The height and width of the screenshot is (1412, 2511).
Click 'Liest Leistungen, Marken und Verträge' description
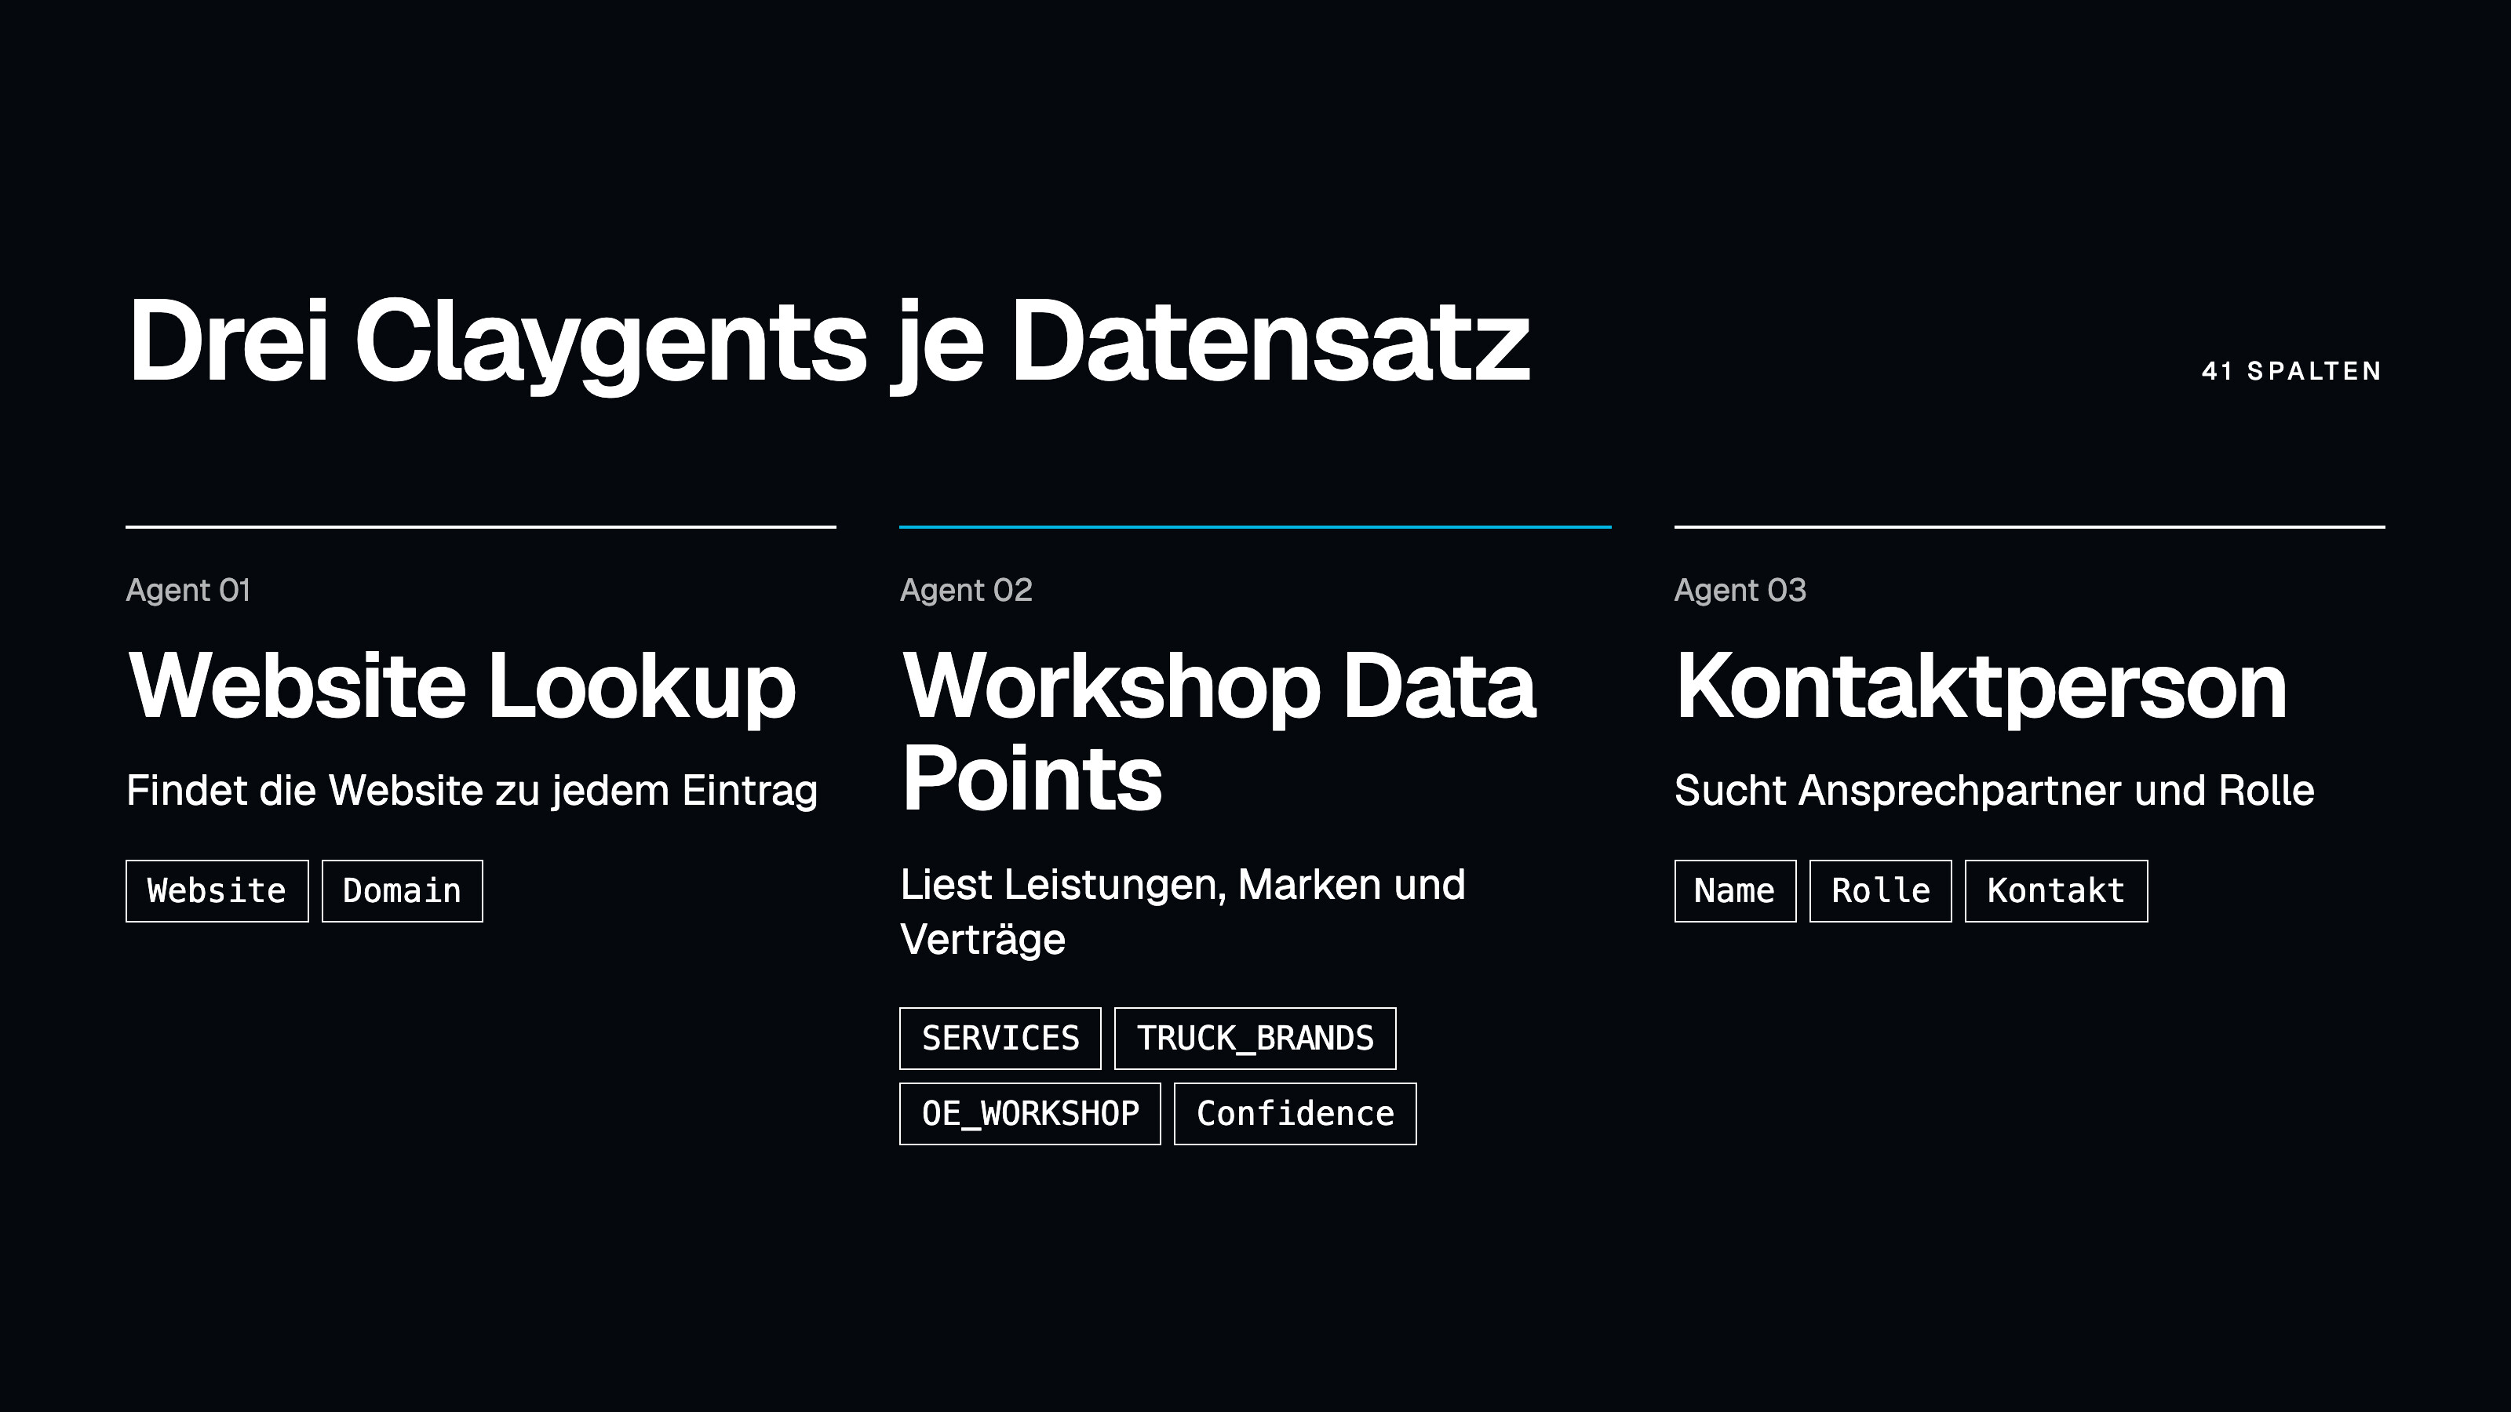coord(1183,912)
